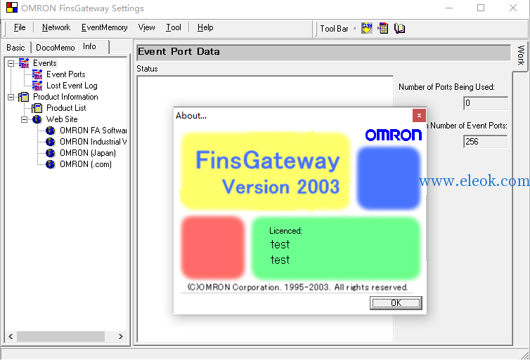Image resolution: width=530 pixels, height=360 pixels.
Task: Select Lost Event Log in the tree
Action: (72, 86)
